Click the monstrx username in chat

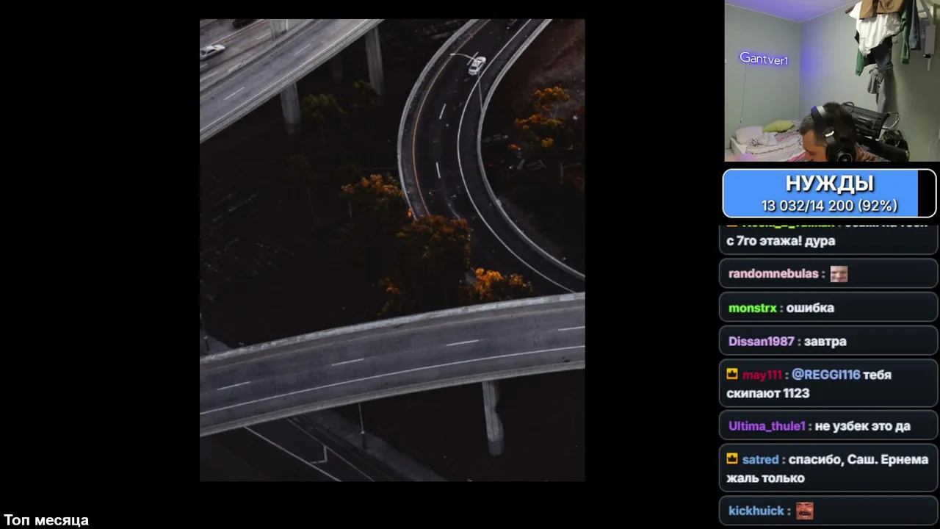click(x=753, y=308)
